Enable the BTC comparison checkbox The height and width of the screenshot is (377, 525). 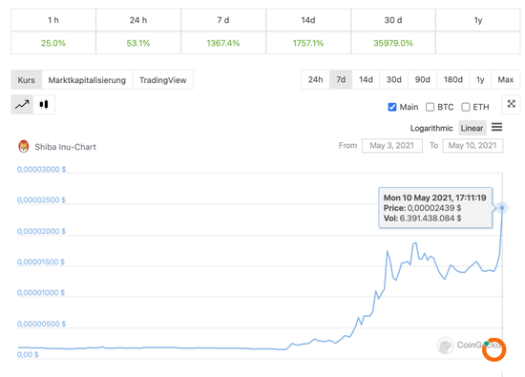tap(430, 107)
